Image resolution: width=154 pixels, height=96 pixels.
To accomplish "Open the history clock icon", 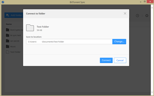I will click(137, 16).
